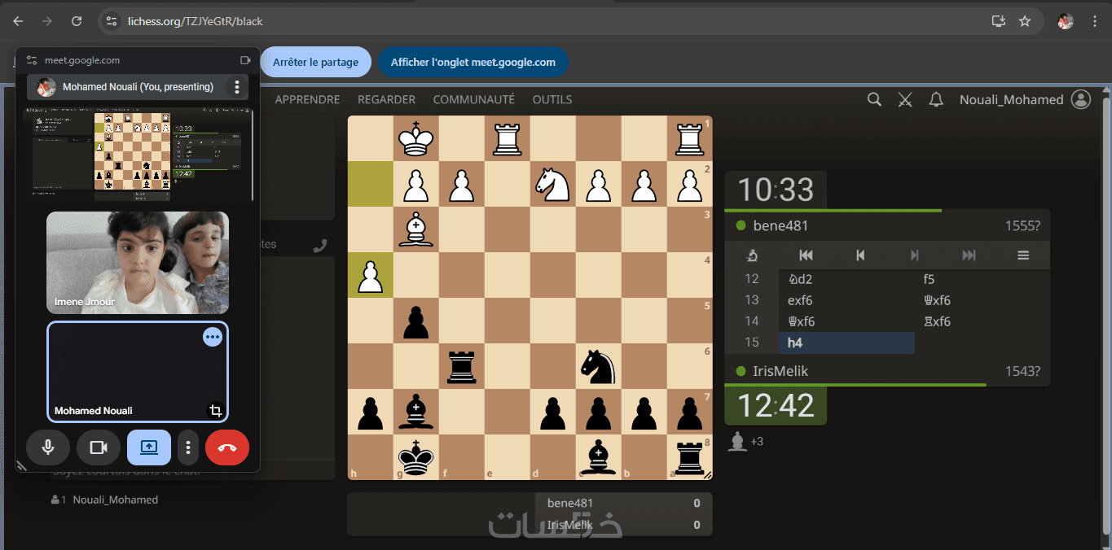Screen dimensions: 1112x550
Task: Jump to last move button
Action: 969,255
